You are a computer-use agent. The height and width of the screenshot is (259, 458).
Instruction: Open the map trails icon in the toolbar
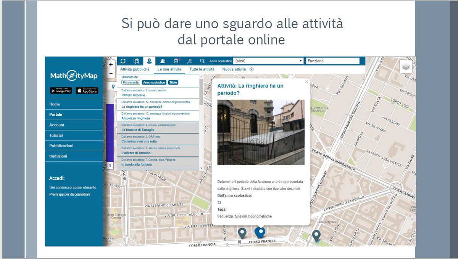point(136,61)
